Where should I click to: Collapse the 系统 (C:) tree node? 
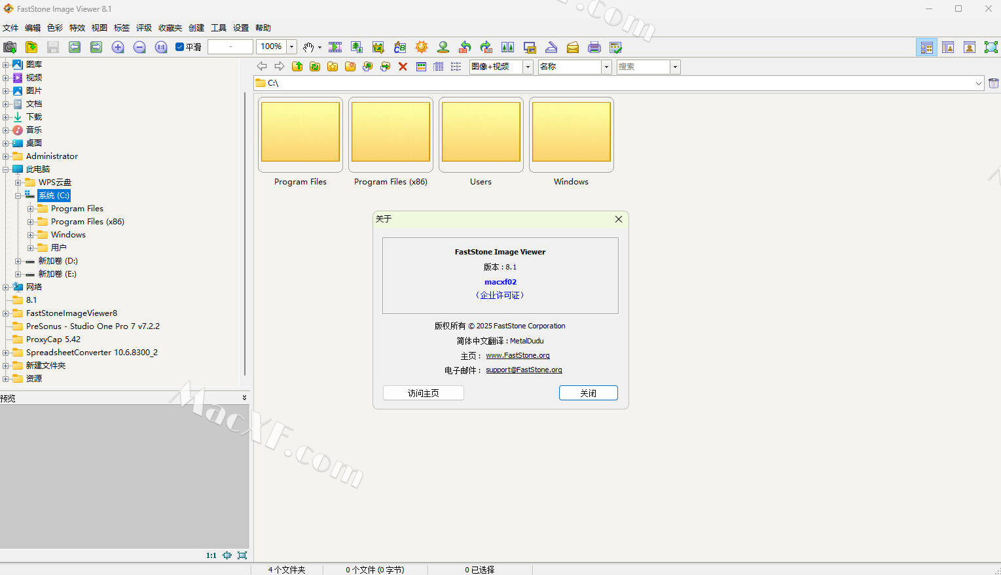pyautogui.click(x=18, y=196)
